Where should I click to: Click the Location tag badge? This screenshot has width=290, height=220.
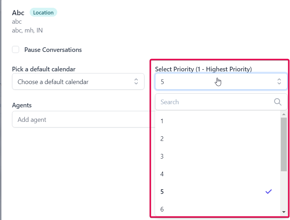(43, 13)
